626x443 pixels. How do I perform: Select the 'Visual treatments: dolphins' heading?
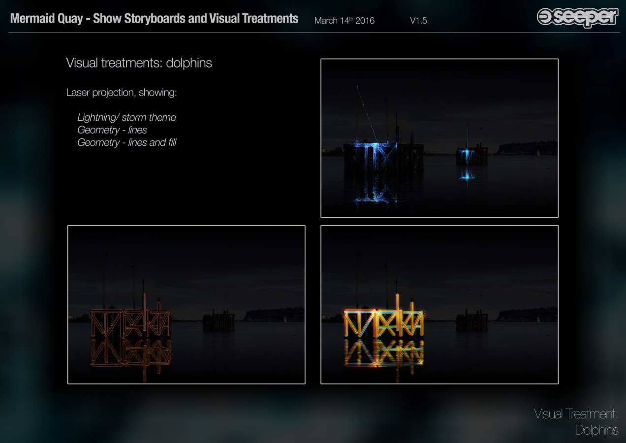[x=139, y=63]
